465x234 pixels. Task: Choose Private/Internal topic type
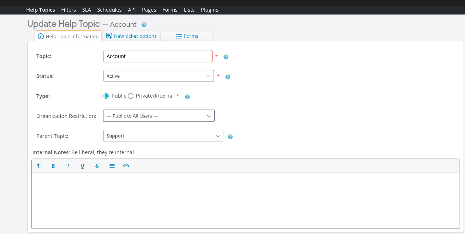(x=131, y=96)
